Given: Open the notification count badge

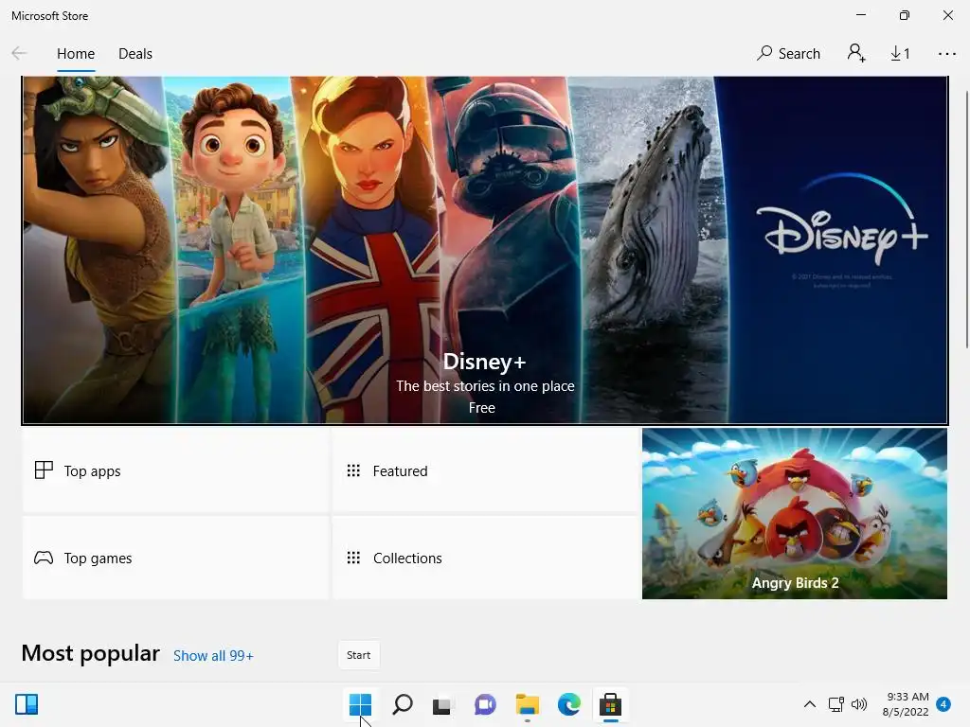Looking at the screenshot, I should 943,704.
